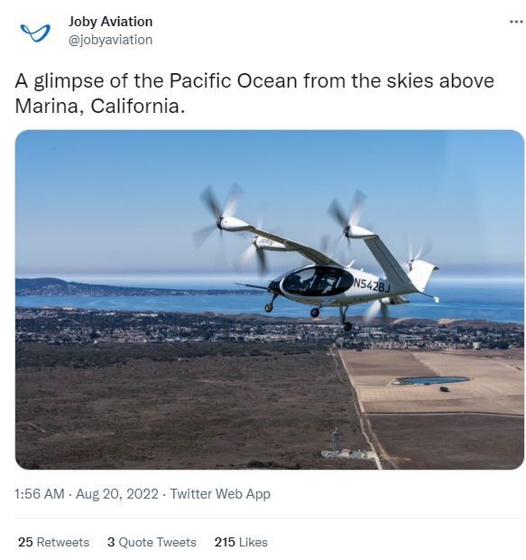Enlarge the tweet photo of the aircraft
Image resolution: width=526 pixels, height=560 pixels.
click(x=270, y=299)
